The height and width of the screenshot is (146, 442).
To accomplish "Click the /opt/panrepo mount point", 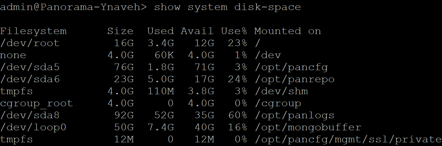I will 294,79.
